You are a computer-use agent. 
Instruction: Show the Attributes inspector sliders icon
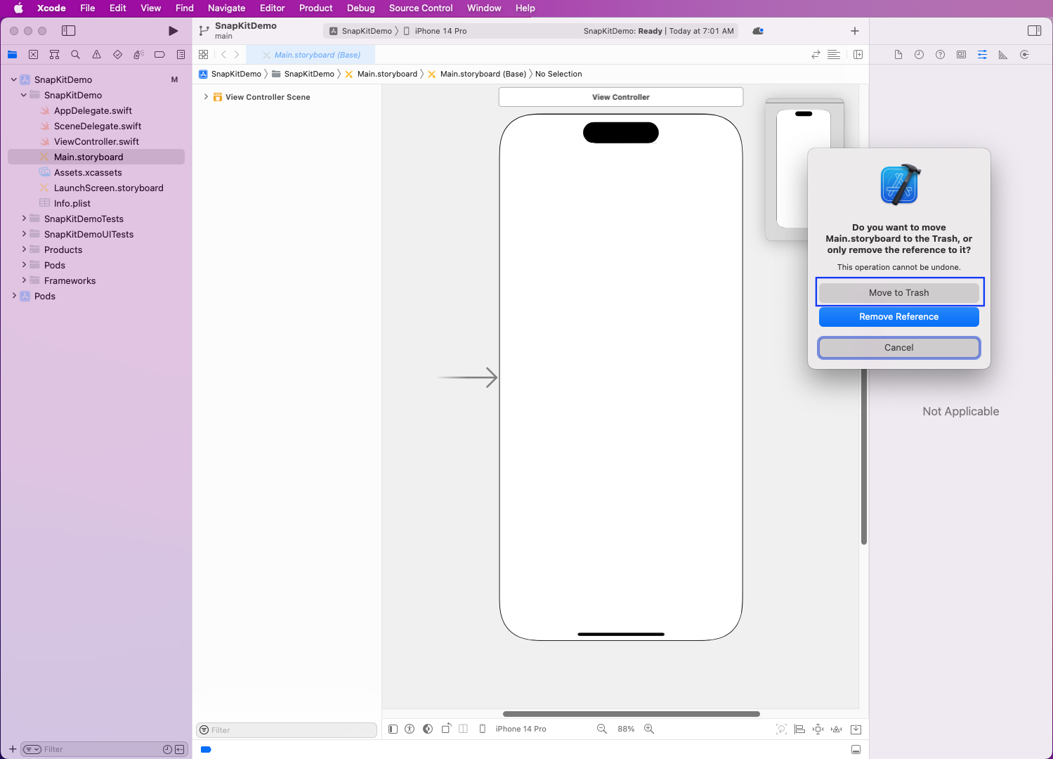click(x=982, y=55)
